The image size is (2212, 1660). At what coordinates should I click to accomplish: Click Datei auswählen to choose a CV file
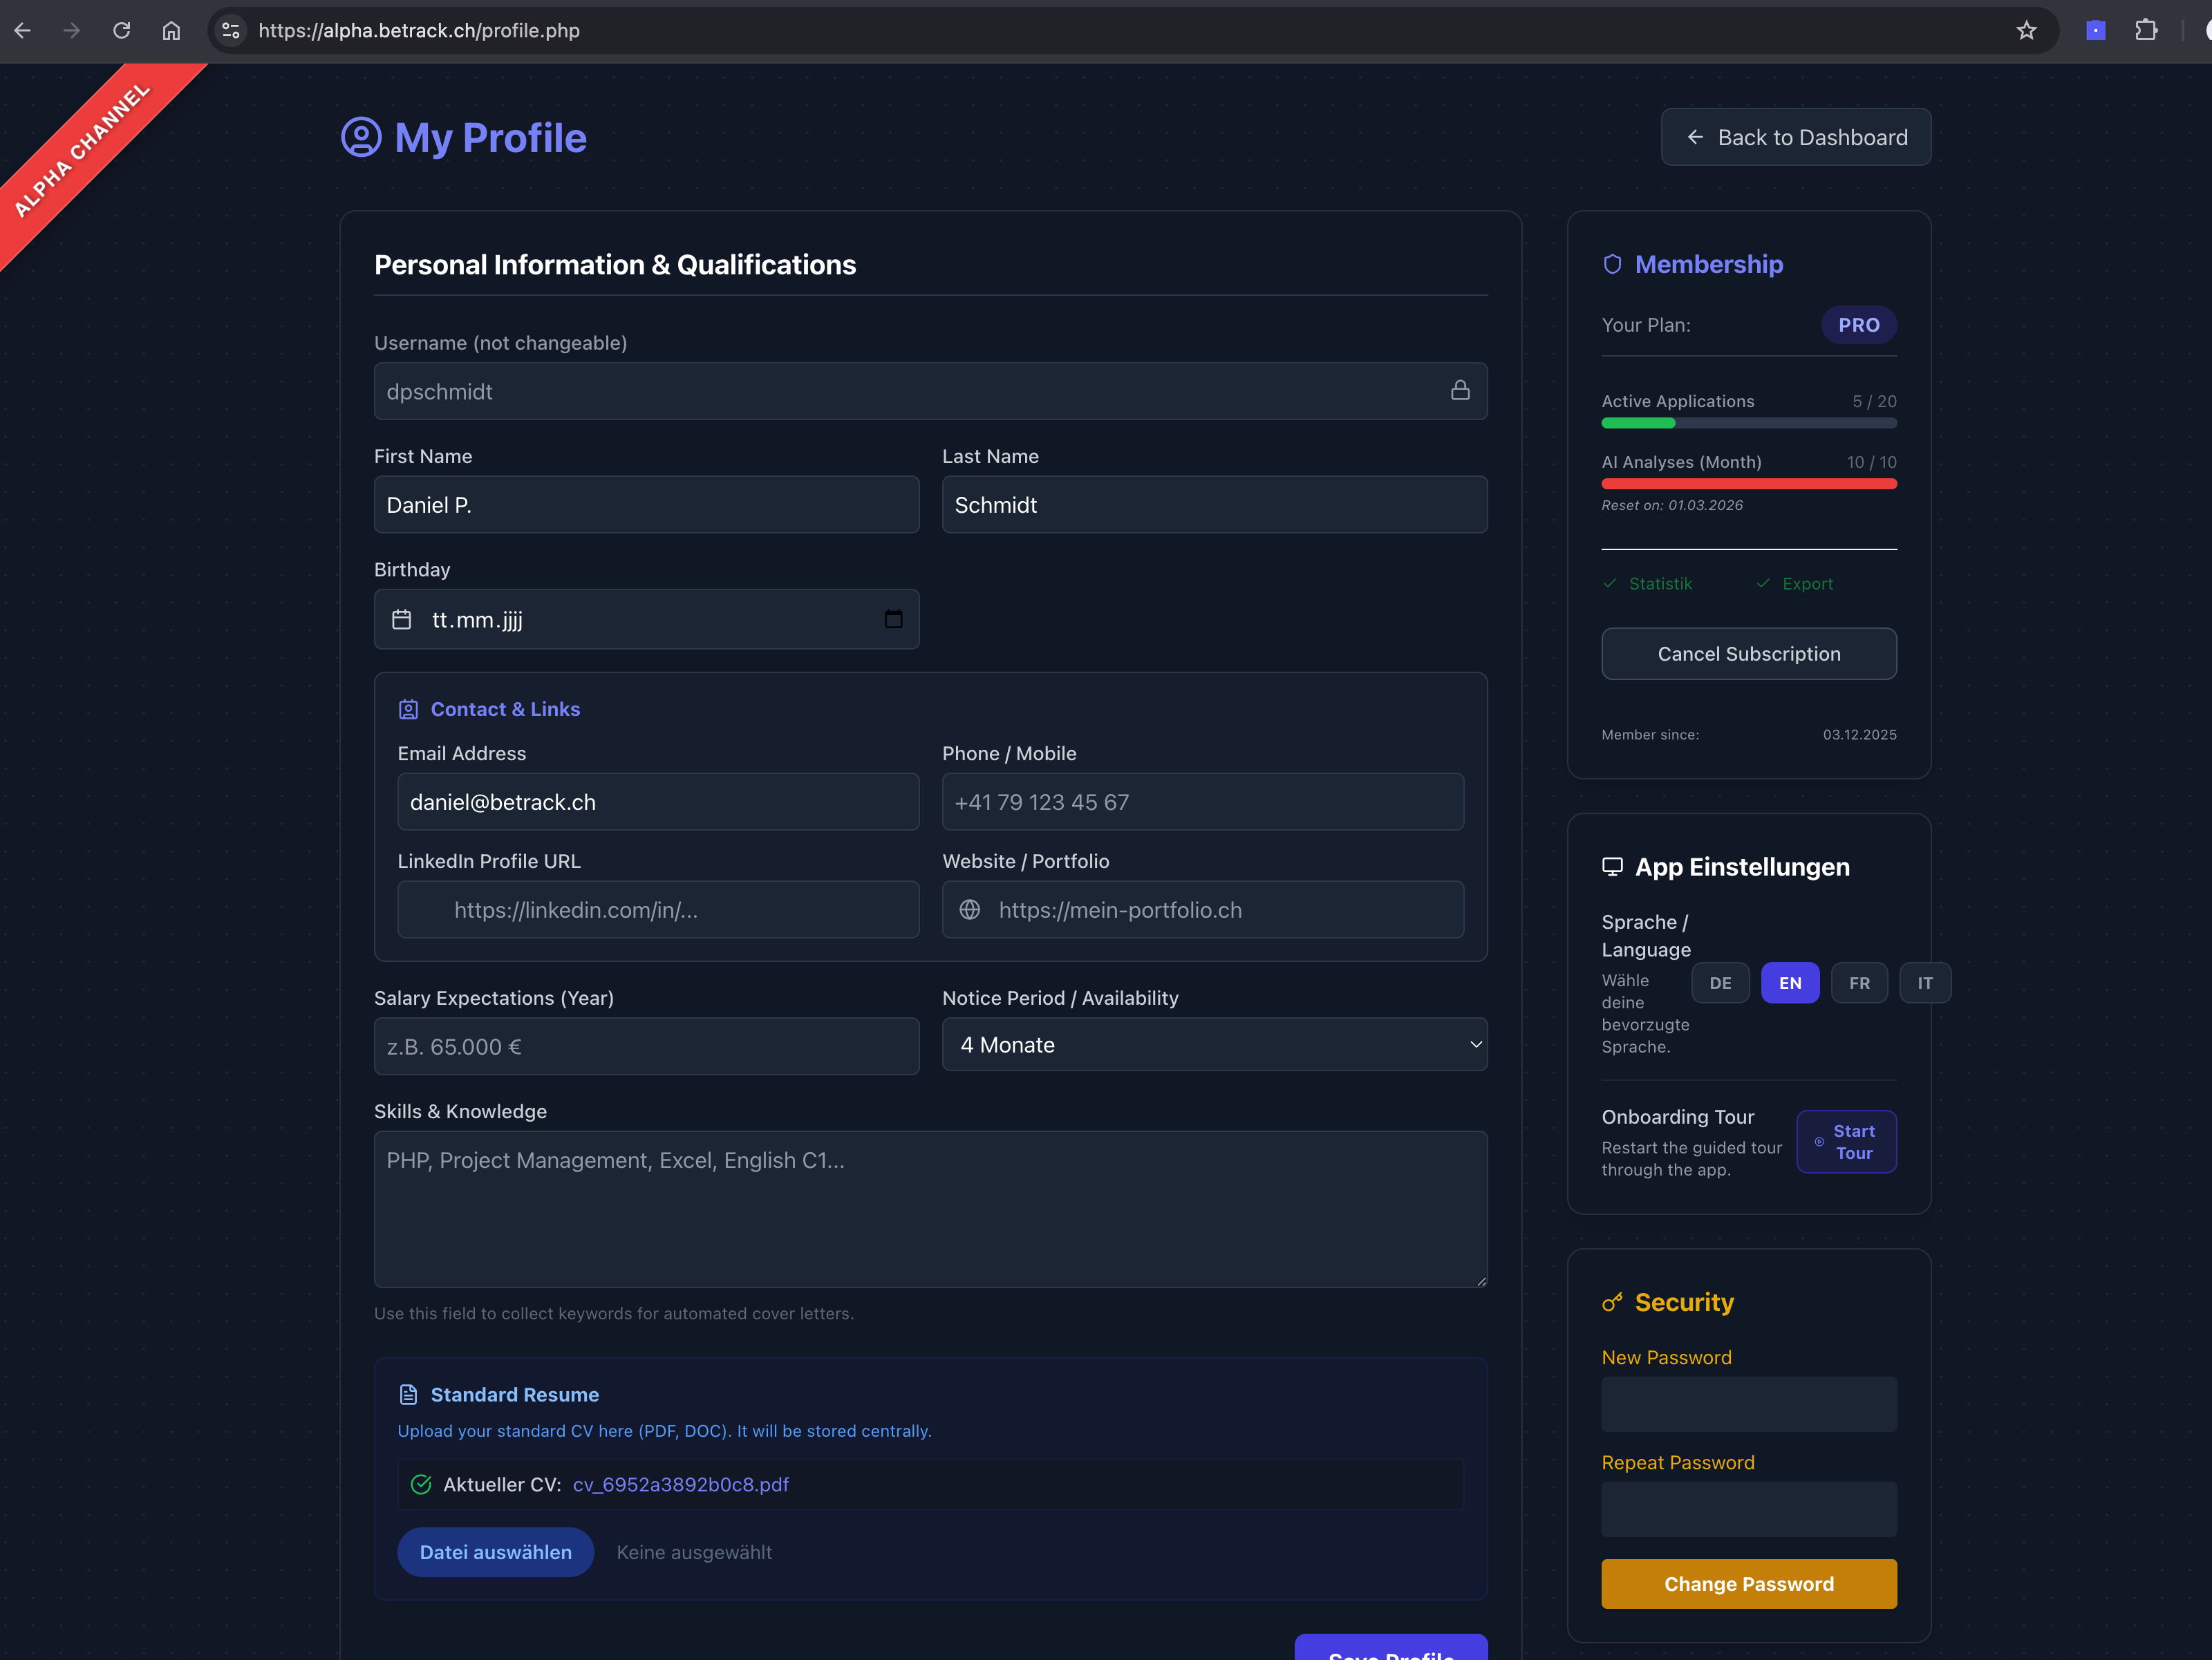point(495,1552)
